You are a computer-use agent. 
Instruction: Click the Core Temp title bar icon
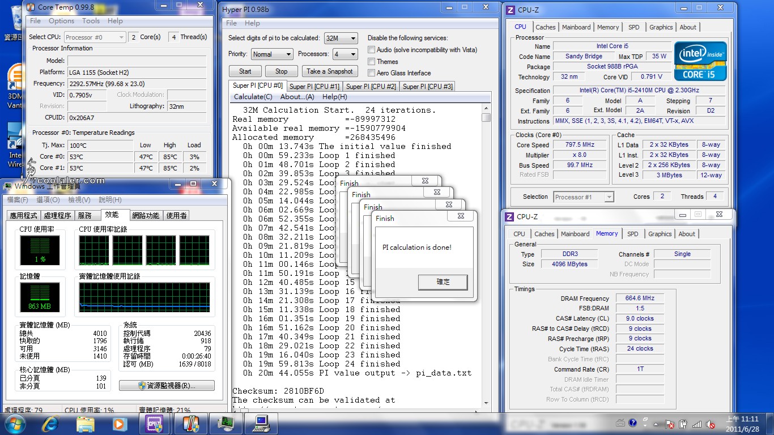click(x=31, y=7)
